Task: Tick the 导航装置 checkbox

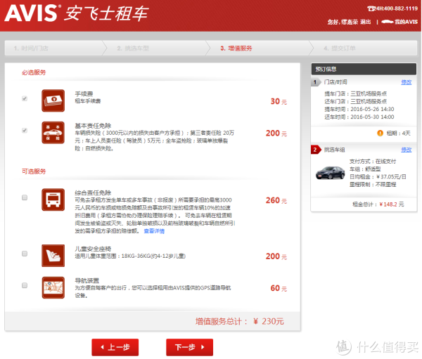Action: coord(25,285)
